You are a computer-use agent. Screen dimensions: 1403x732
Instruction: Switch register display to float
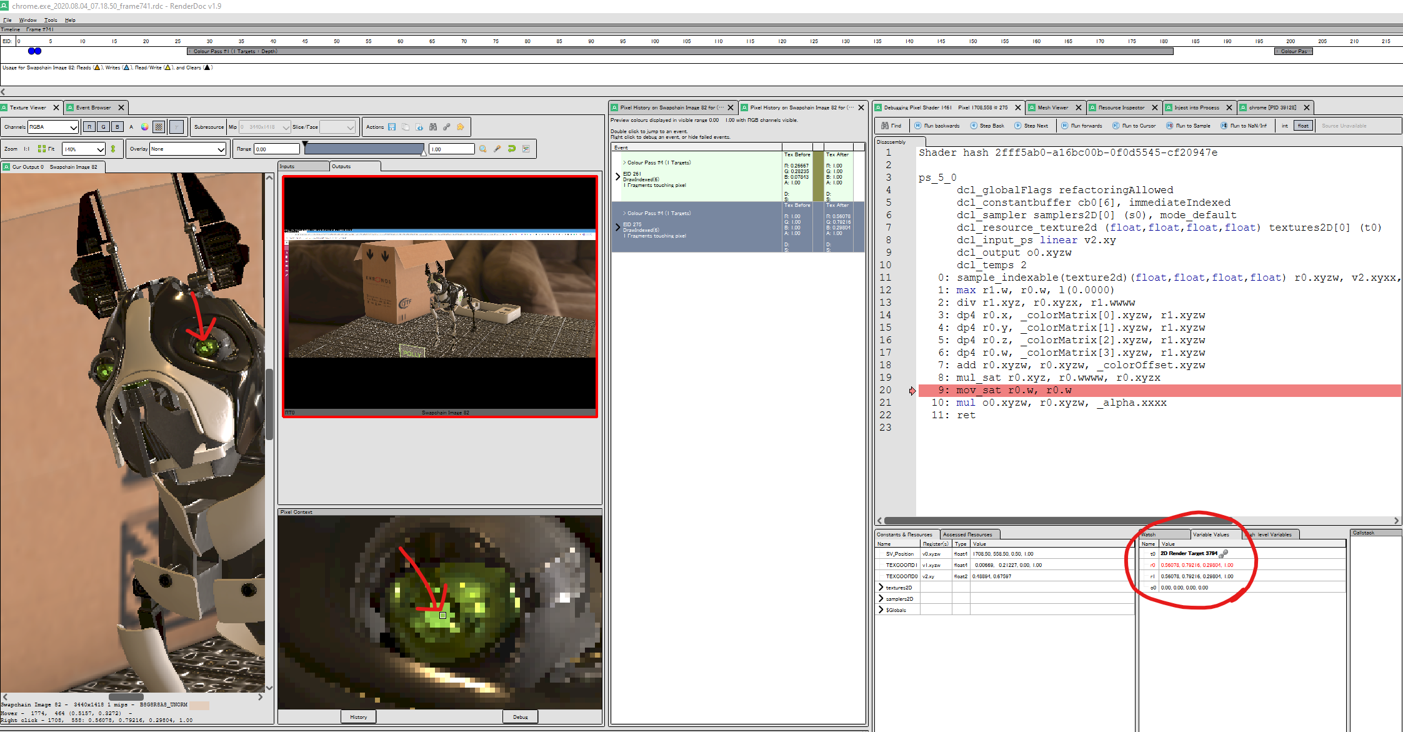click(x=1303, y=126)
